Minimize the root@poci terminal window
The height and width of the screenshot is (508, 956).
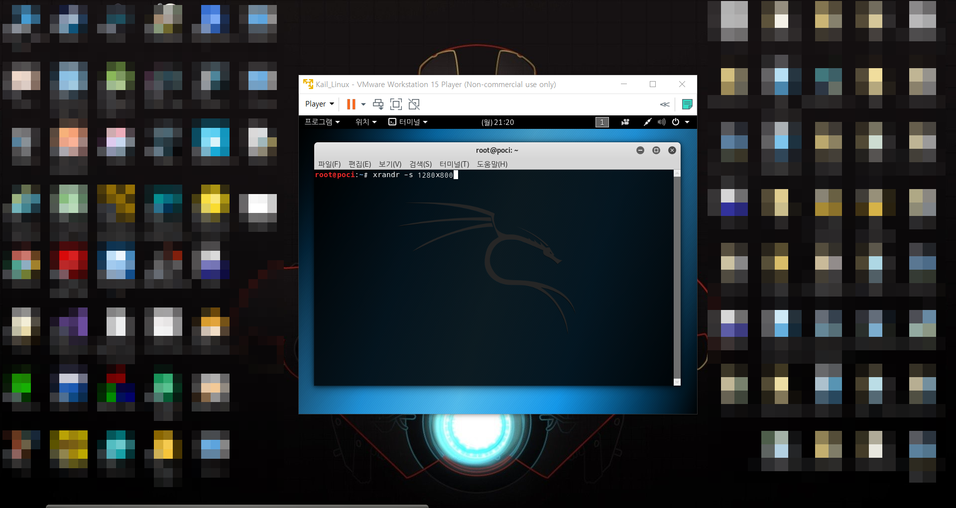click(x=640, y=150)
